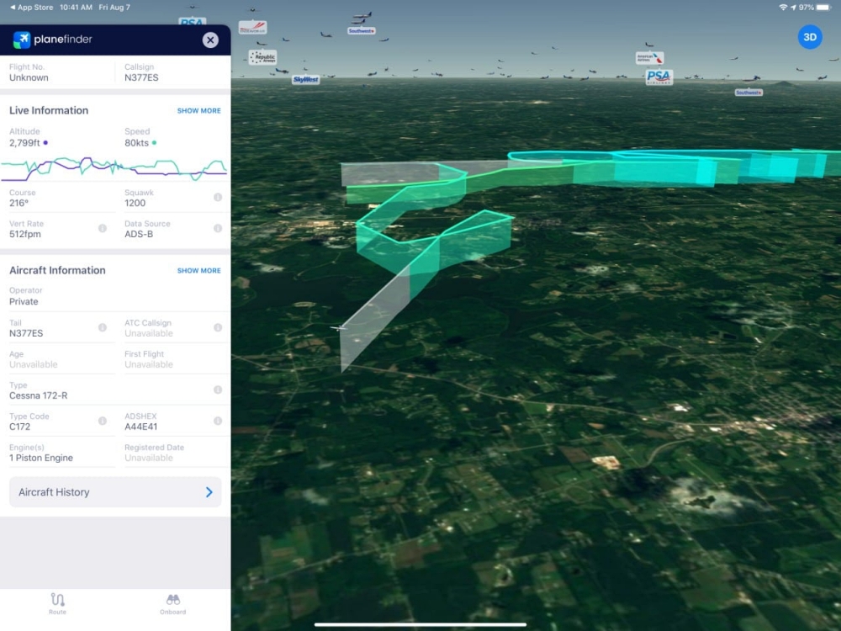Expand Live Information with Show More

pos(198,111)
